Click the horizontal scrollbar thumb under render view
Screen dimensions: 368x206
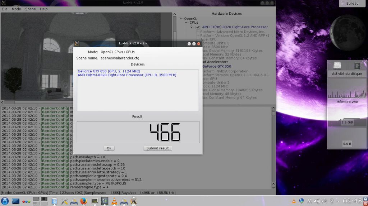coord(44,102)
